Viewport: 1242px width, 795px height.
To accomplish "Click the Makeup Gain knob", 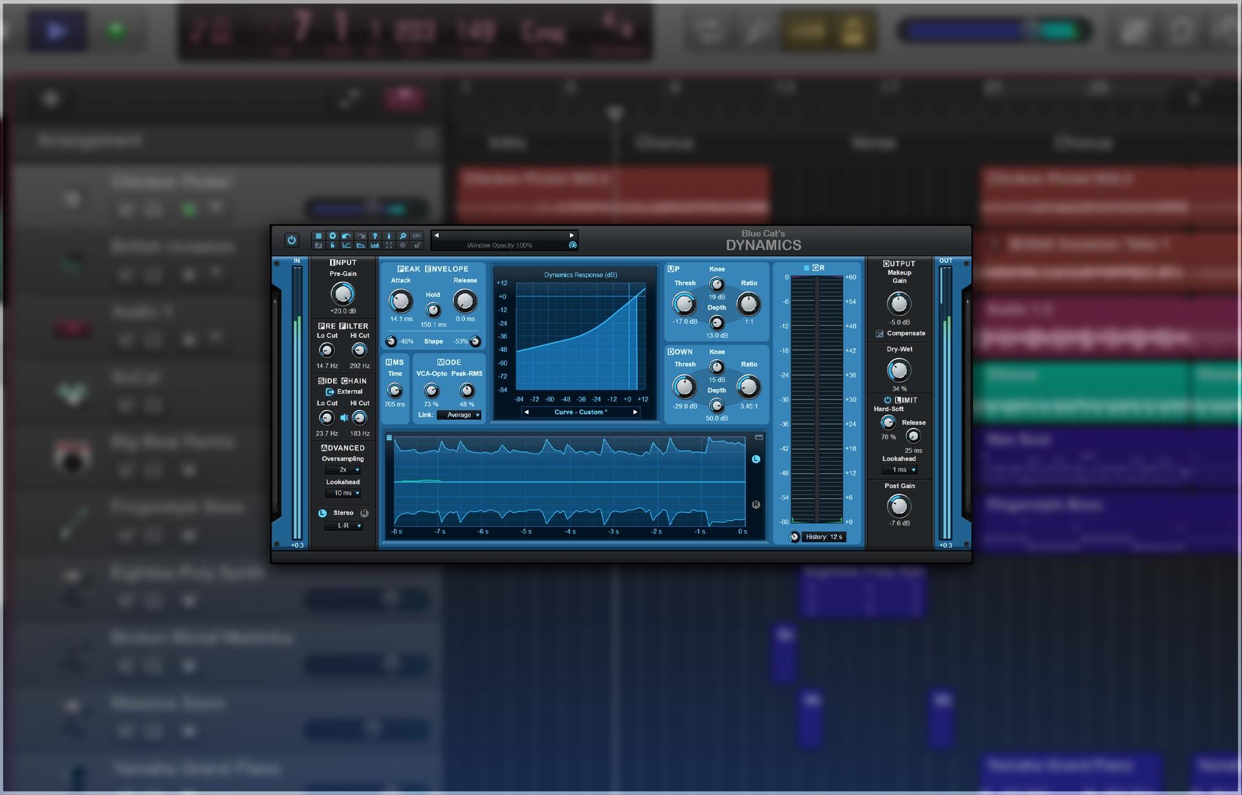I will coord(899,303).
